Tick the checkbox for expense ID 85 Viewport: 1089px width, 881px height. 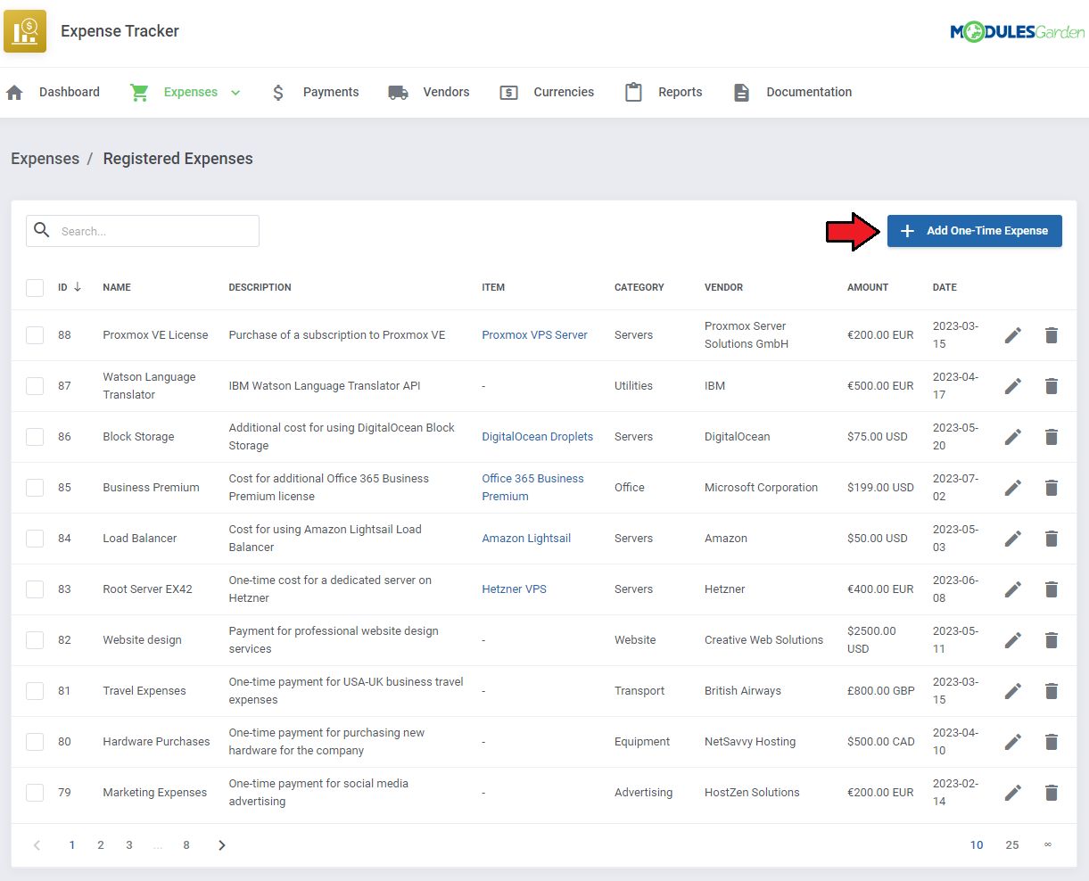(35, 488)
